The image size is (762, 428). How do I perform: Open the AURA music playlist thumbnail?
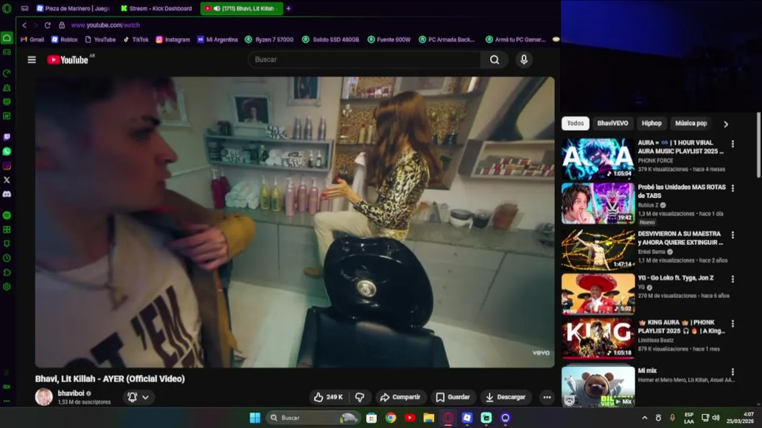click(598, 159)
